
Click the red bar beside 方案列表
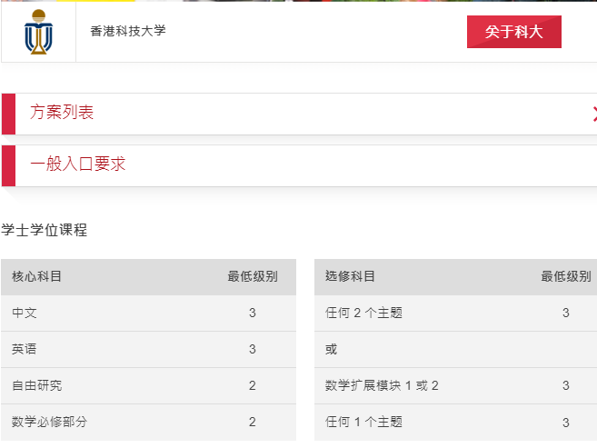[x=8, y=114]
